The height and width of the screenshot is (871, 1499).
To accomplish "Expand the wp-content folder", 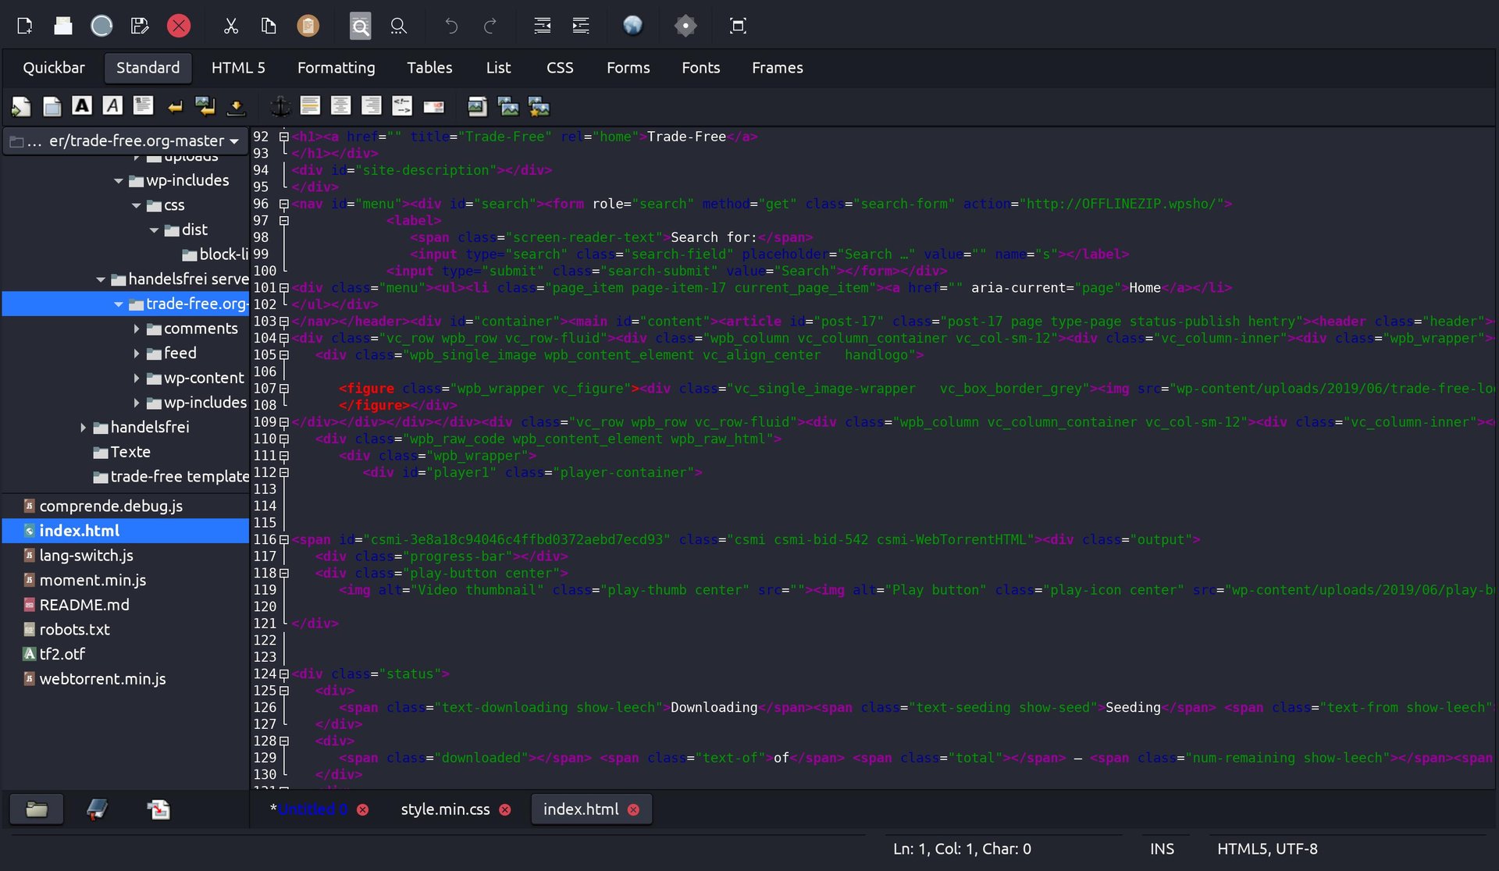I will (x=137, y=378).
